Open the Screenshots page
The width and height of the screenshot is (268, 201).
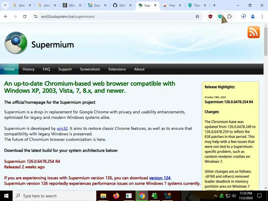point(90,69)
